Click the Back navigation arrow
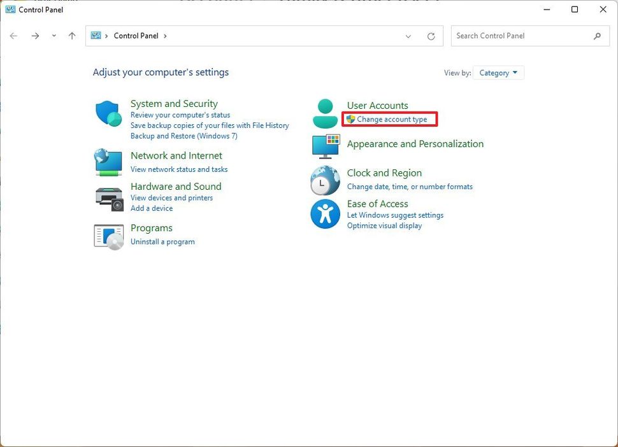Viewport: 618px width, 447px height. (x=13, y=36)
